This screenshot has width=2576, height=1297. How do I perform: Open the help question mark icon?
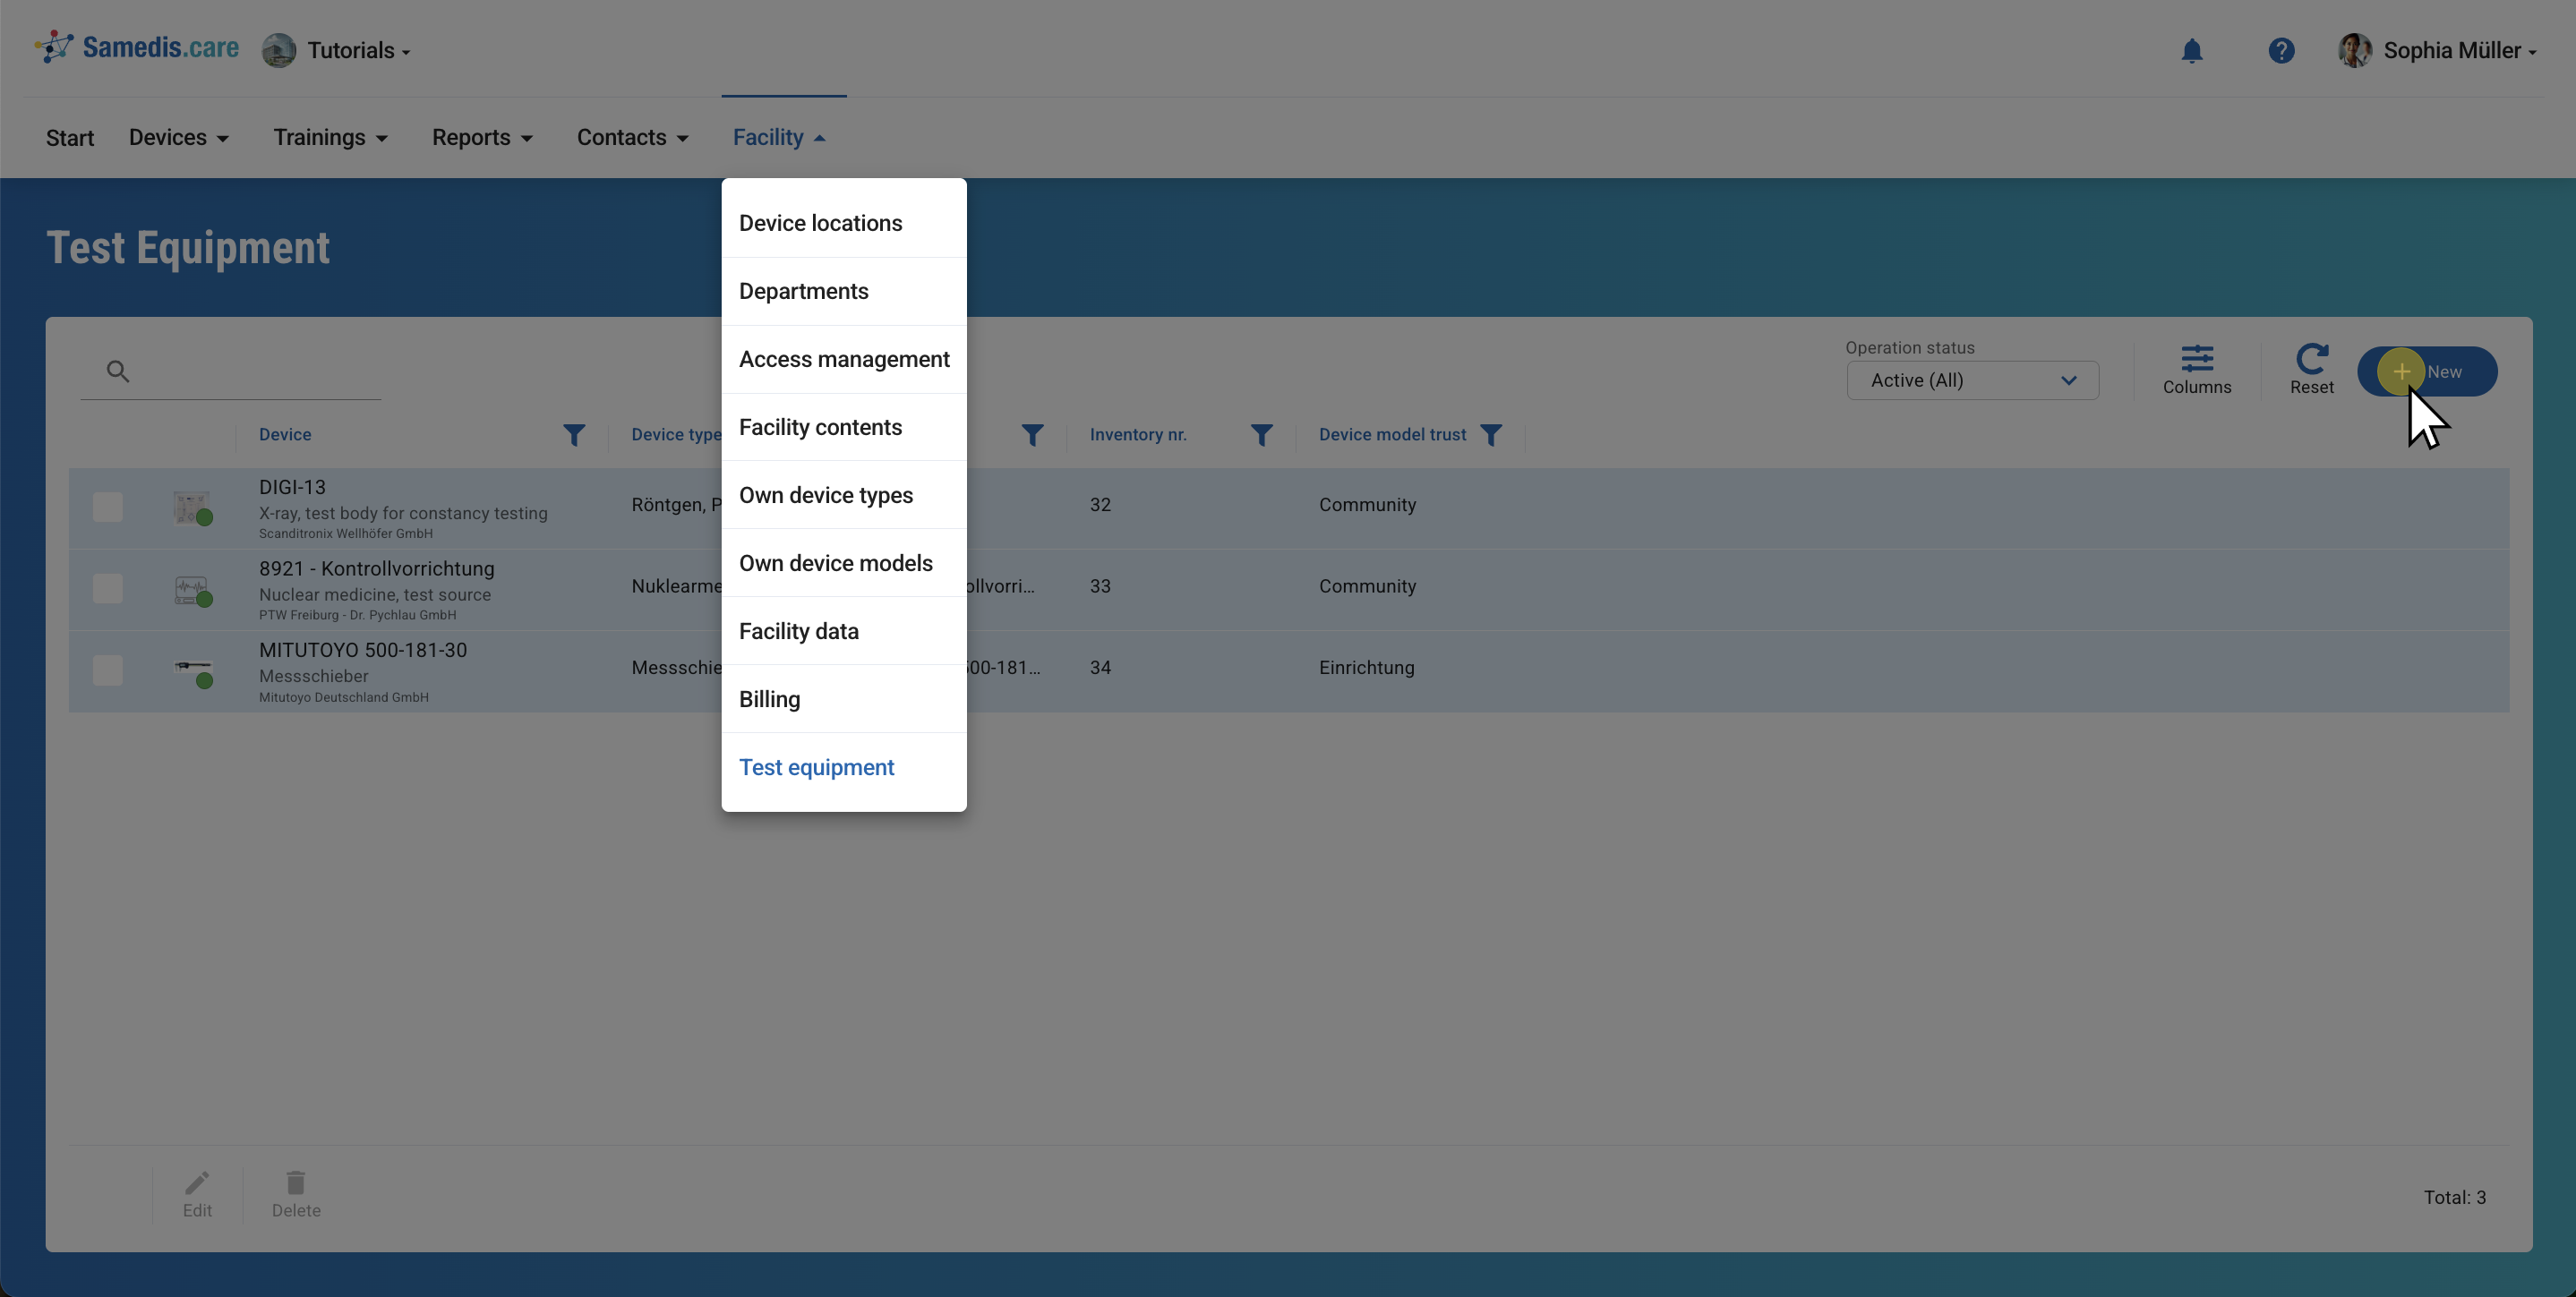[x=2280, y=51]
